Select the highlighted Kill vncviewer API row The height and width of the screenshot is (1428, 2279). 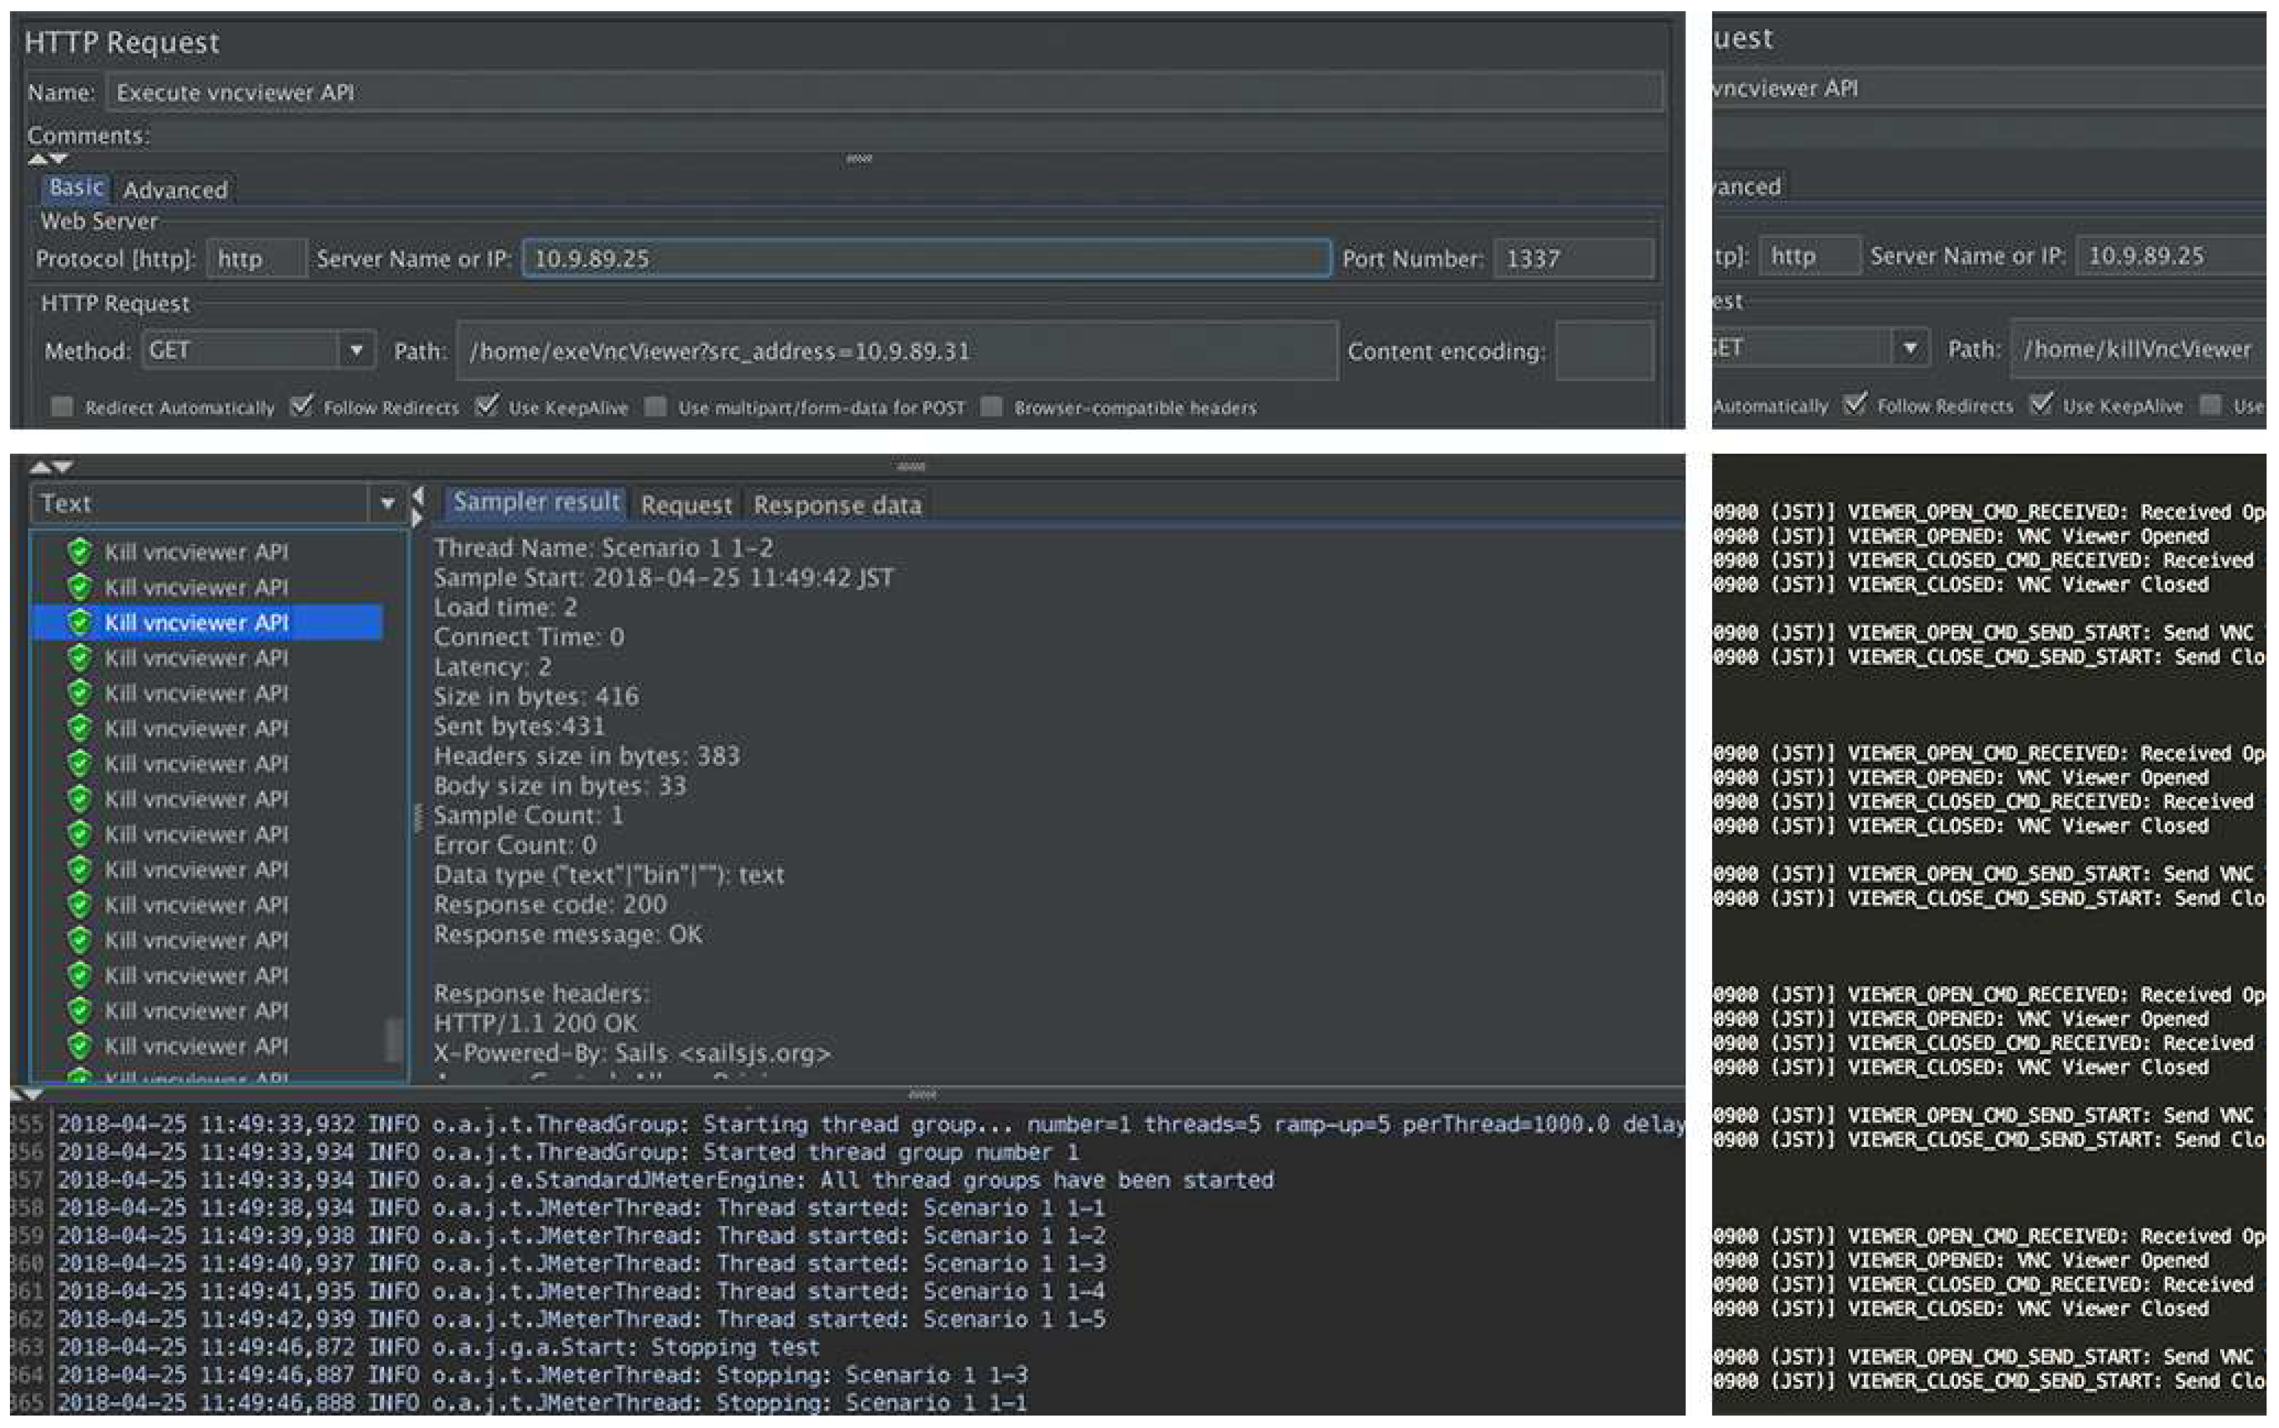coord(208,622)
